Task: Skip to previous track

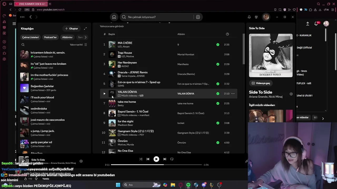Action: [148, 159]
